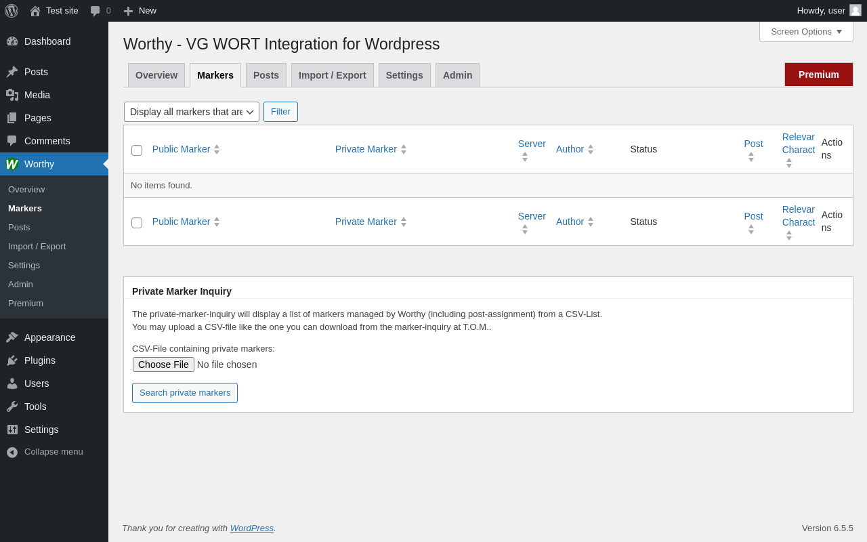Click the comments bubble icon in admin bar
Screen dimensions: 867x542
pyautogui.click(x=96, y=11)
